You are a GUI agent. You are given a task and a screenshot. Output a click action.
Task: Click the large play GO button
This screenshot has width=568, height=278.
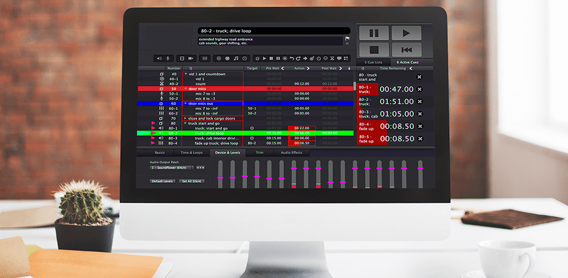pyautogui.click(x=406, y=33)
